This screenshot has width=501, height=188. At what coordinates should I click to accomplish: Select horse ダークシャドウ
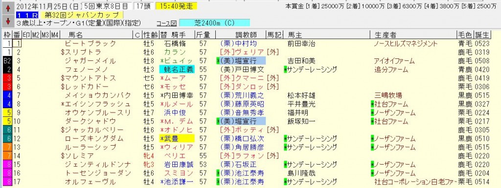tap(90, 121)
